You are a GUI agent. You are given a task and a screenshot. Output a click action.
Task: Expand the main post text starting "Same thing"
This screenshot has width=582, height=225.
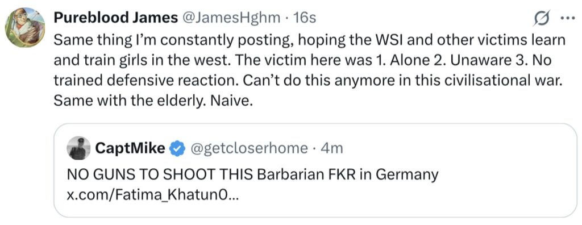pos(309,70)
